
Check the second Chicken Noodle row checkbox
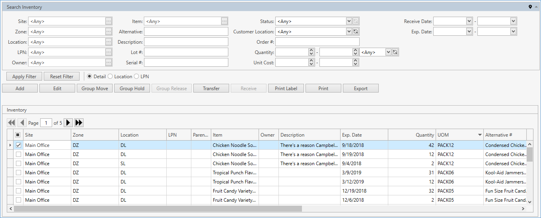point(18,154)
